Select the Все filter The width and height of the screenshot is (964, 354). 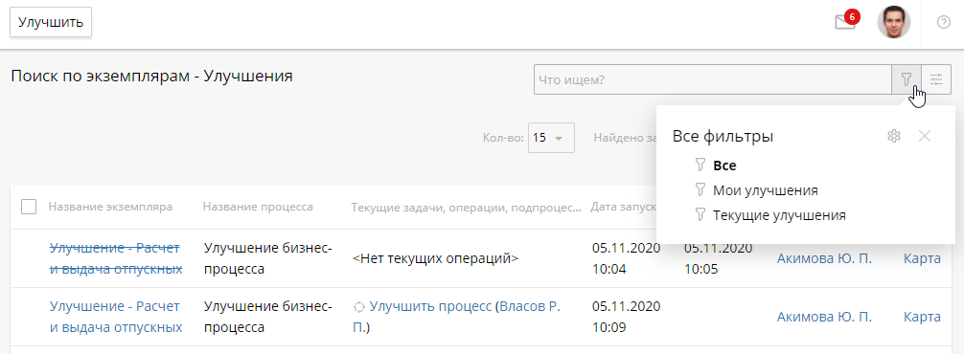724,166
